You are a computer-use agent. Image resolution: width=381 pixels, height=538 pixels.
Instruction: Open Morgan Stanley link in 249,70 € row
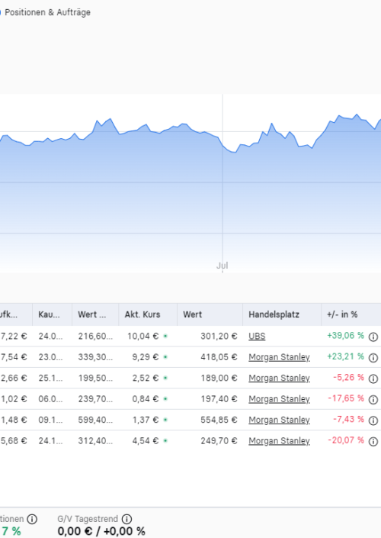click(279, 441)
